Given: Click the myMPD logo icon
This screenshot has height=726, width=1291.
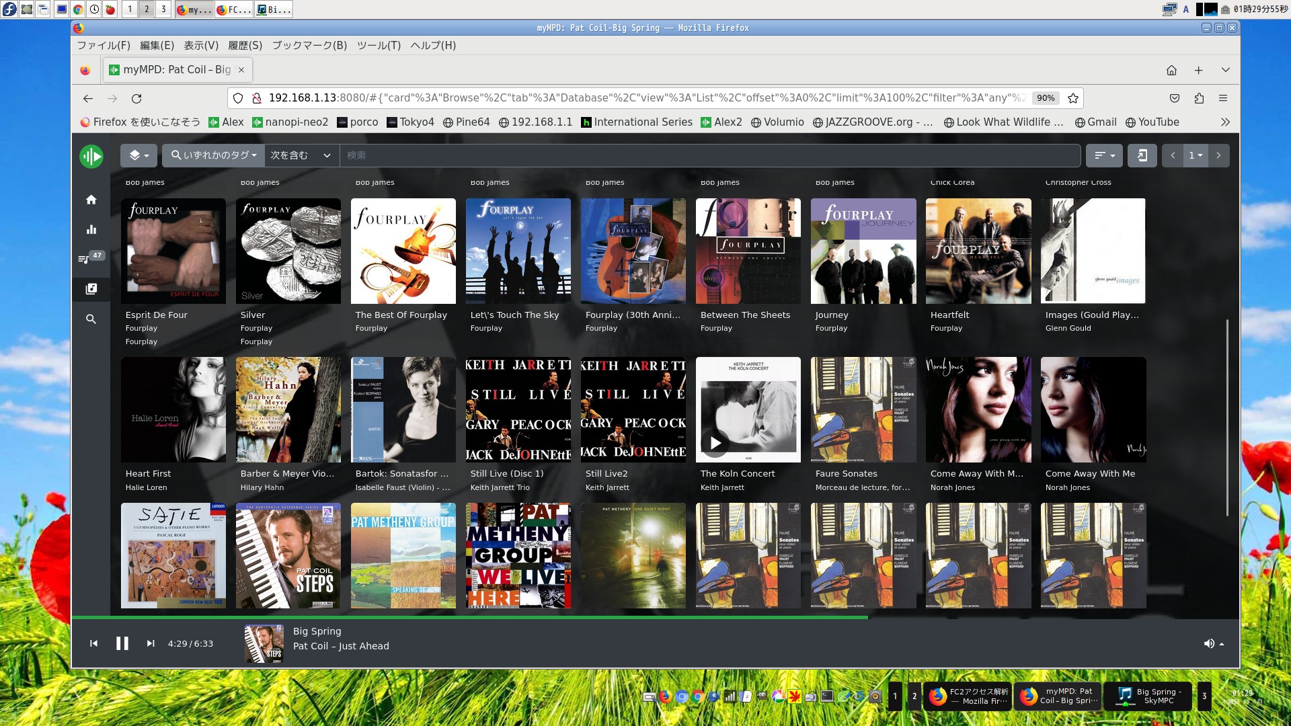Looking at the screenshot, I should point(91,156).
